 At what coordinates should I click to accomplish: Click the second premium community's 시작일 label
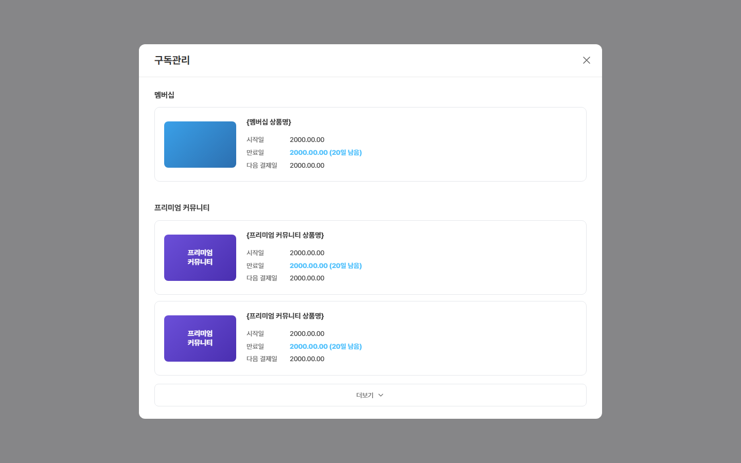click(255, 333)
